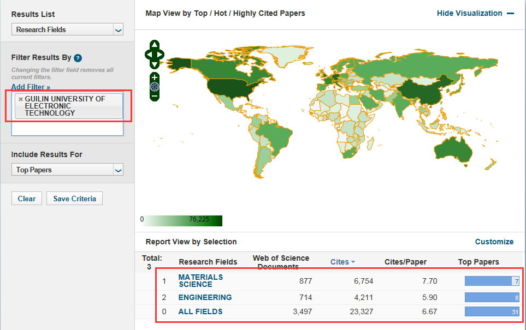Open the Customize report link
526x330 pixels.
[494, 242]
